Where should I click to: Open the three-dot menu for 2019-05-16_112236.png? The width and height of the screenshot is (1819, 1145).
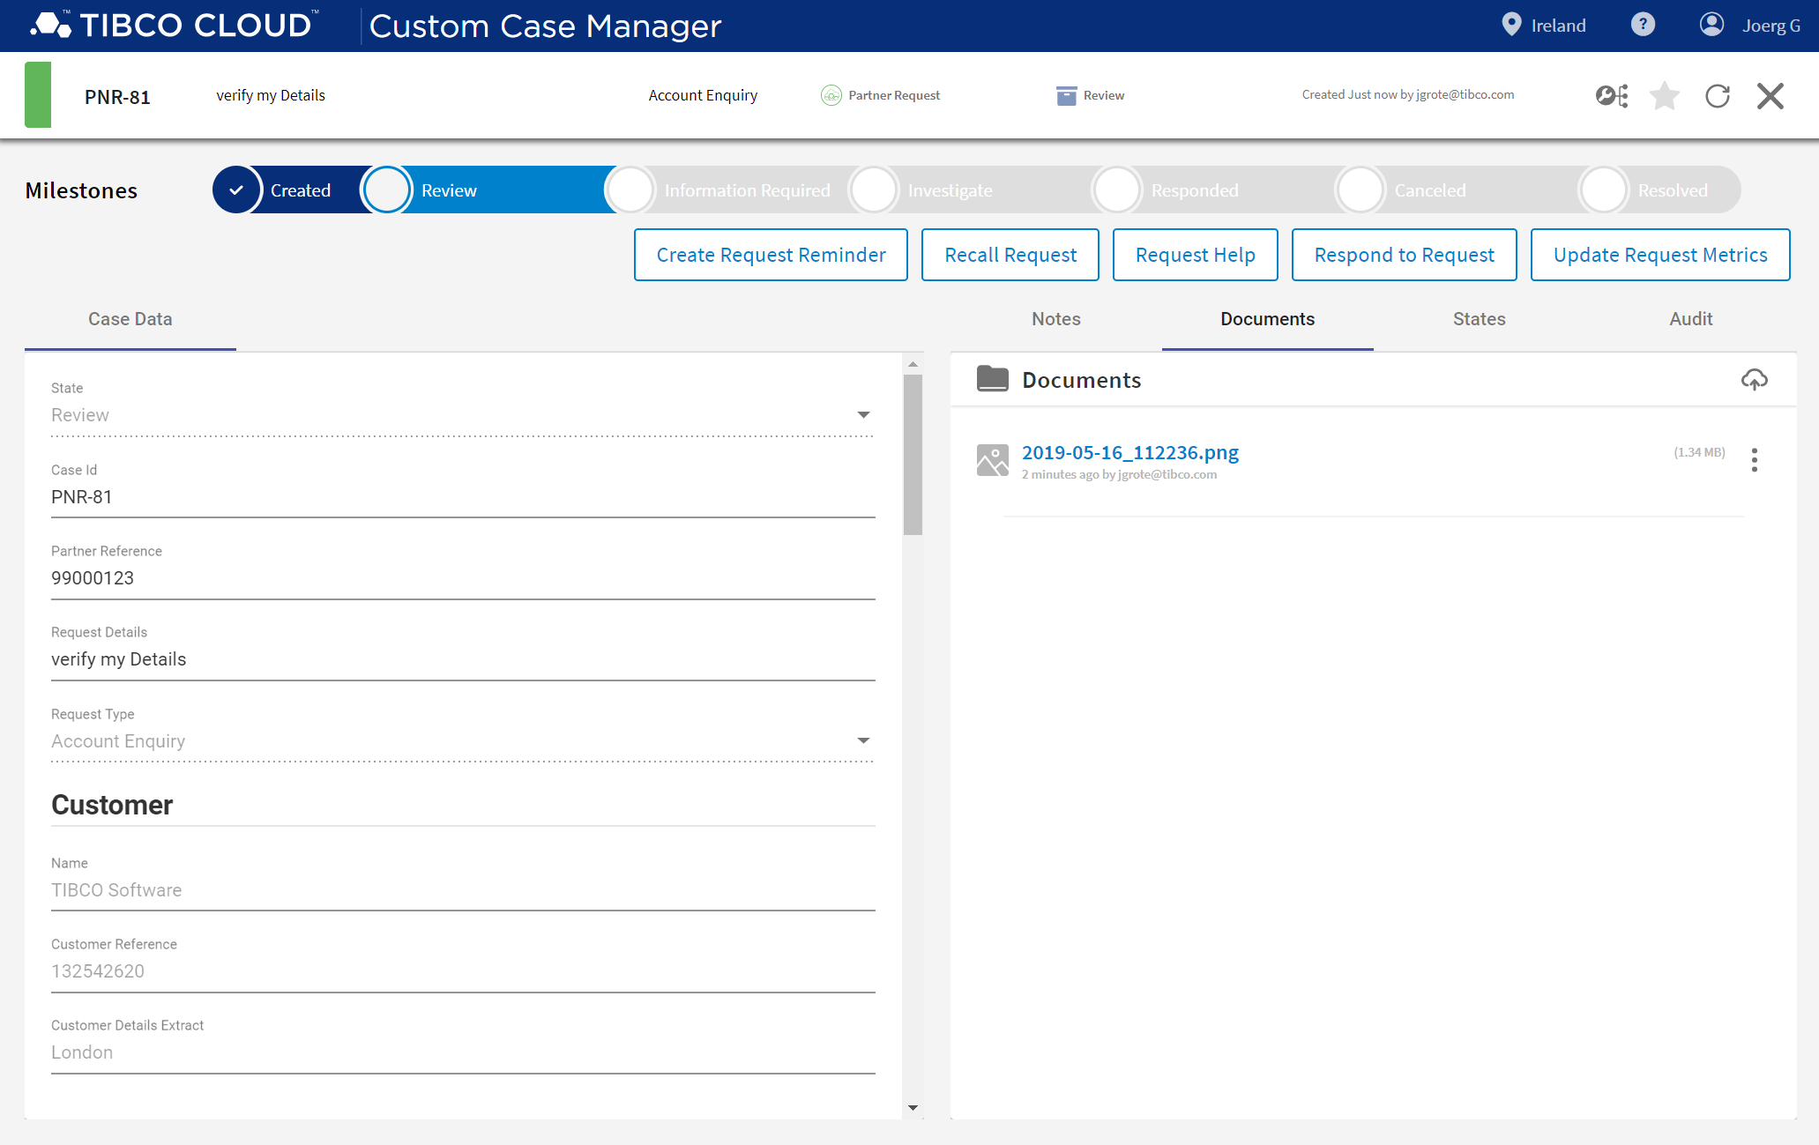point(1755,460)
